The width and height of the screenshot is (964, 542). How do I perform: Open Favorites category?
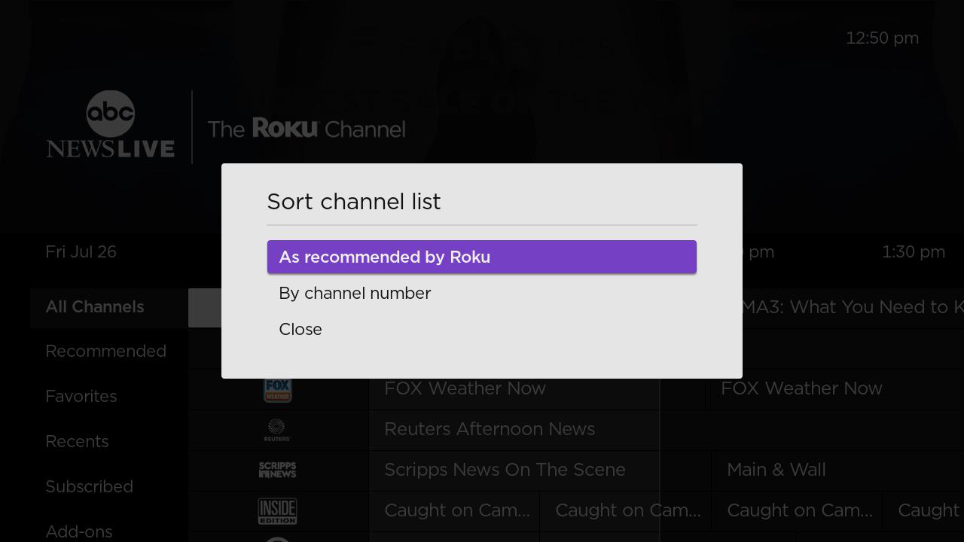click(81, 396)
